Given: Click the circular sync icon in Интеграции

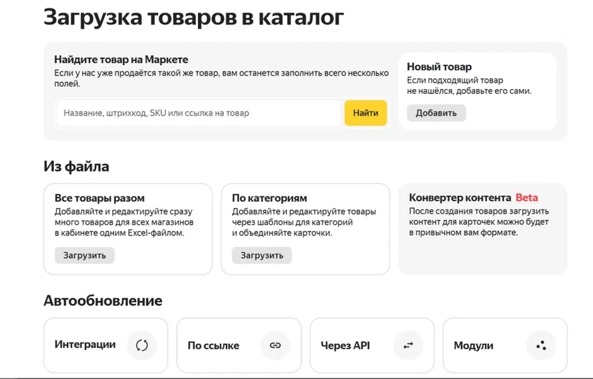Looking at the screenshot, I should coord(142,345).
